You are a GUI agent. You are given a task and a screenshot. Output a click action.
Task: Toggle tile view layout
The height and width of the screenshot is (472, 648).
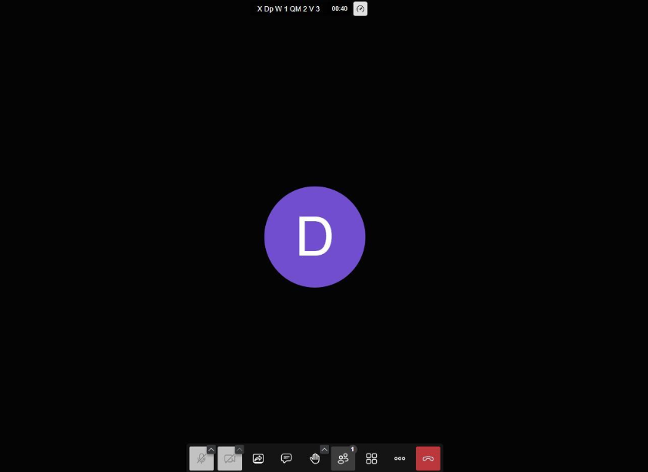[x=371, y=458]
